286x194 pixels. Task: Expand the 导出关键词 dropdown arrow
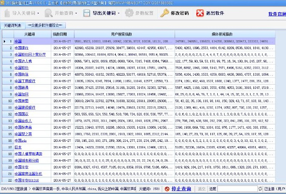(x=120, y=14)
